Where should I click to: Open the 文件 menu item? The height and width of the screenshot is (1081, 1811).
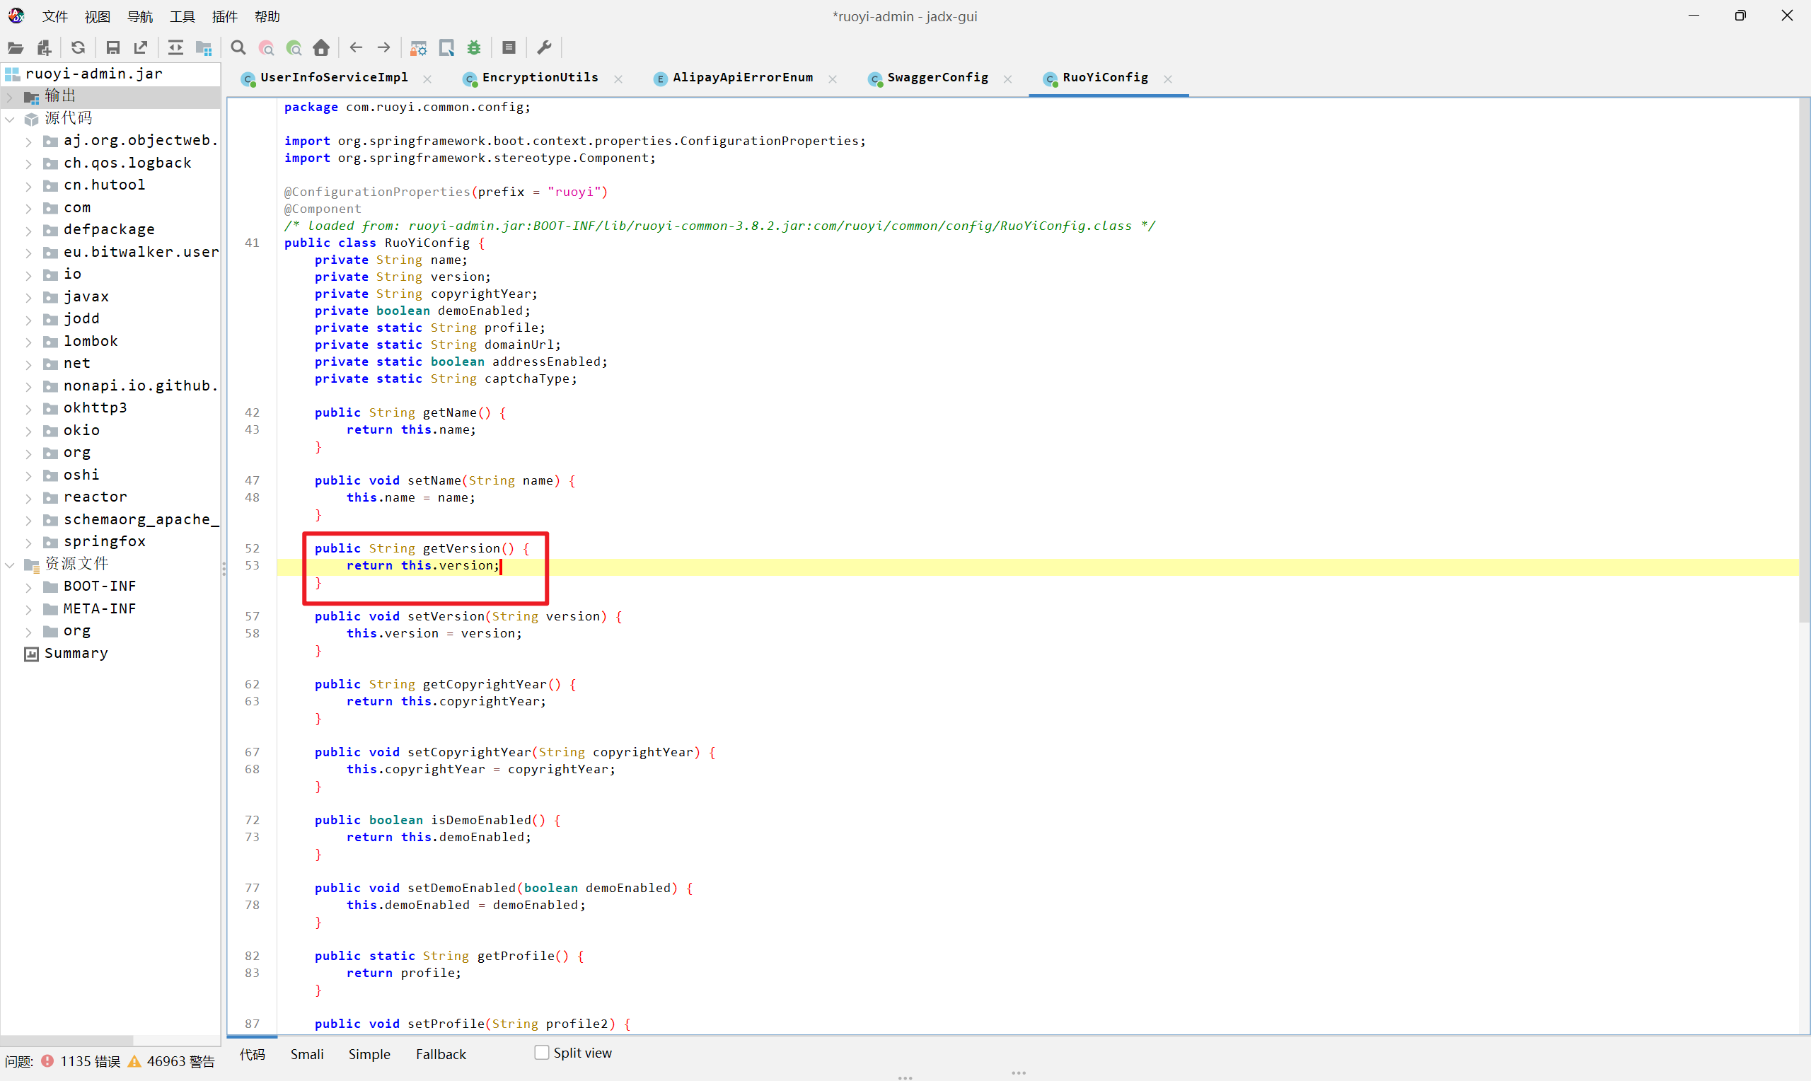55,16
